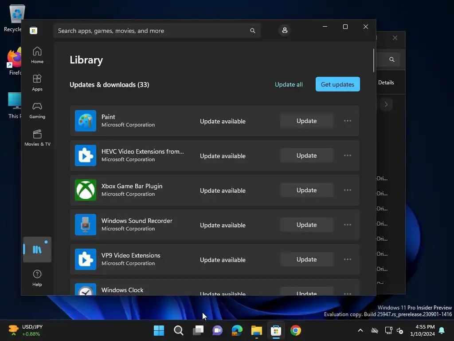Click the Update all link

click(x=289, y=84)
